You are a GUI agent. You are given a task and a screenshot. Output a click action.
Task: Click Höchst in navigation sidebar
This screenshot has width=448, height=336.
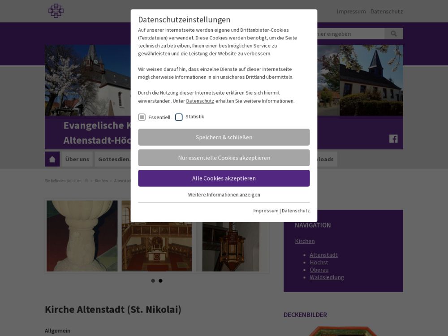coord(319,262)
